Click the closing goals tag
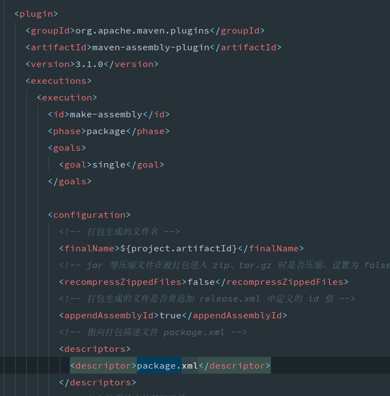Screen dimensions: 390x396 [70, 182]
